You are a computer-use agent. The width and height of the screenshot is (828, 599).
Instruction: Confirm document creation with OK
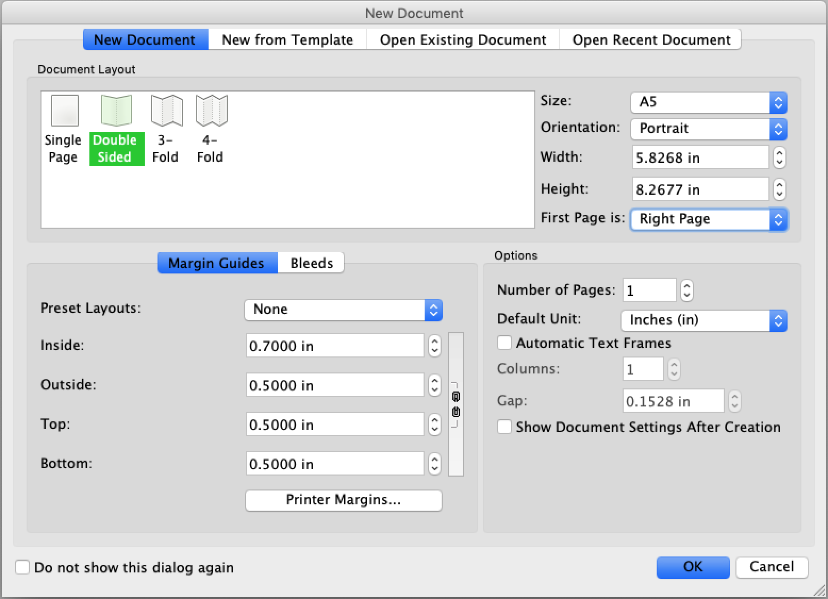click(693, 567)
